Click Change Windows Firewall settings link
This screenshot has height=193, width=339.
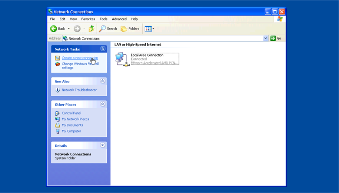pos(80,66)
